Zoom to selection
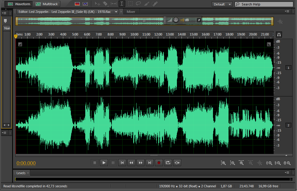Viewport: 297px width, 191px height. pos(287,163)
